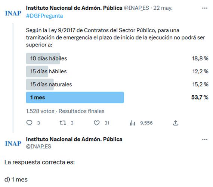The height and width of the screenshot is (187, 213).
Task: Open the INAP avatar on second tweet
Action: [13, 144]
